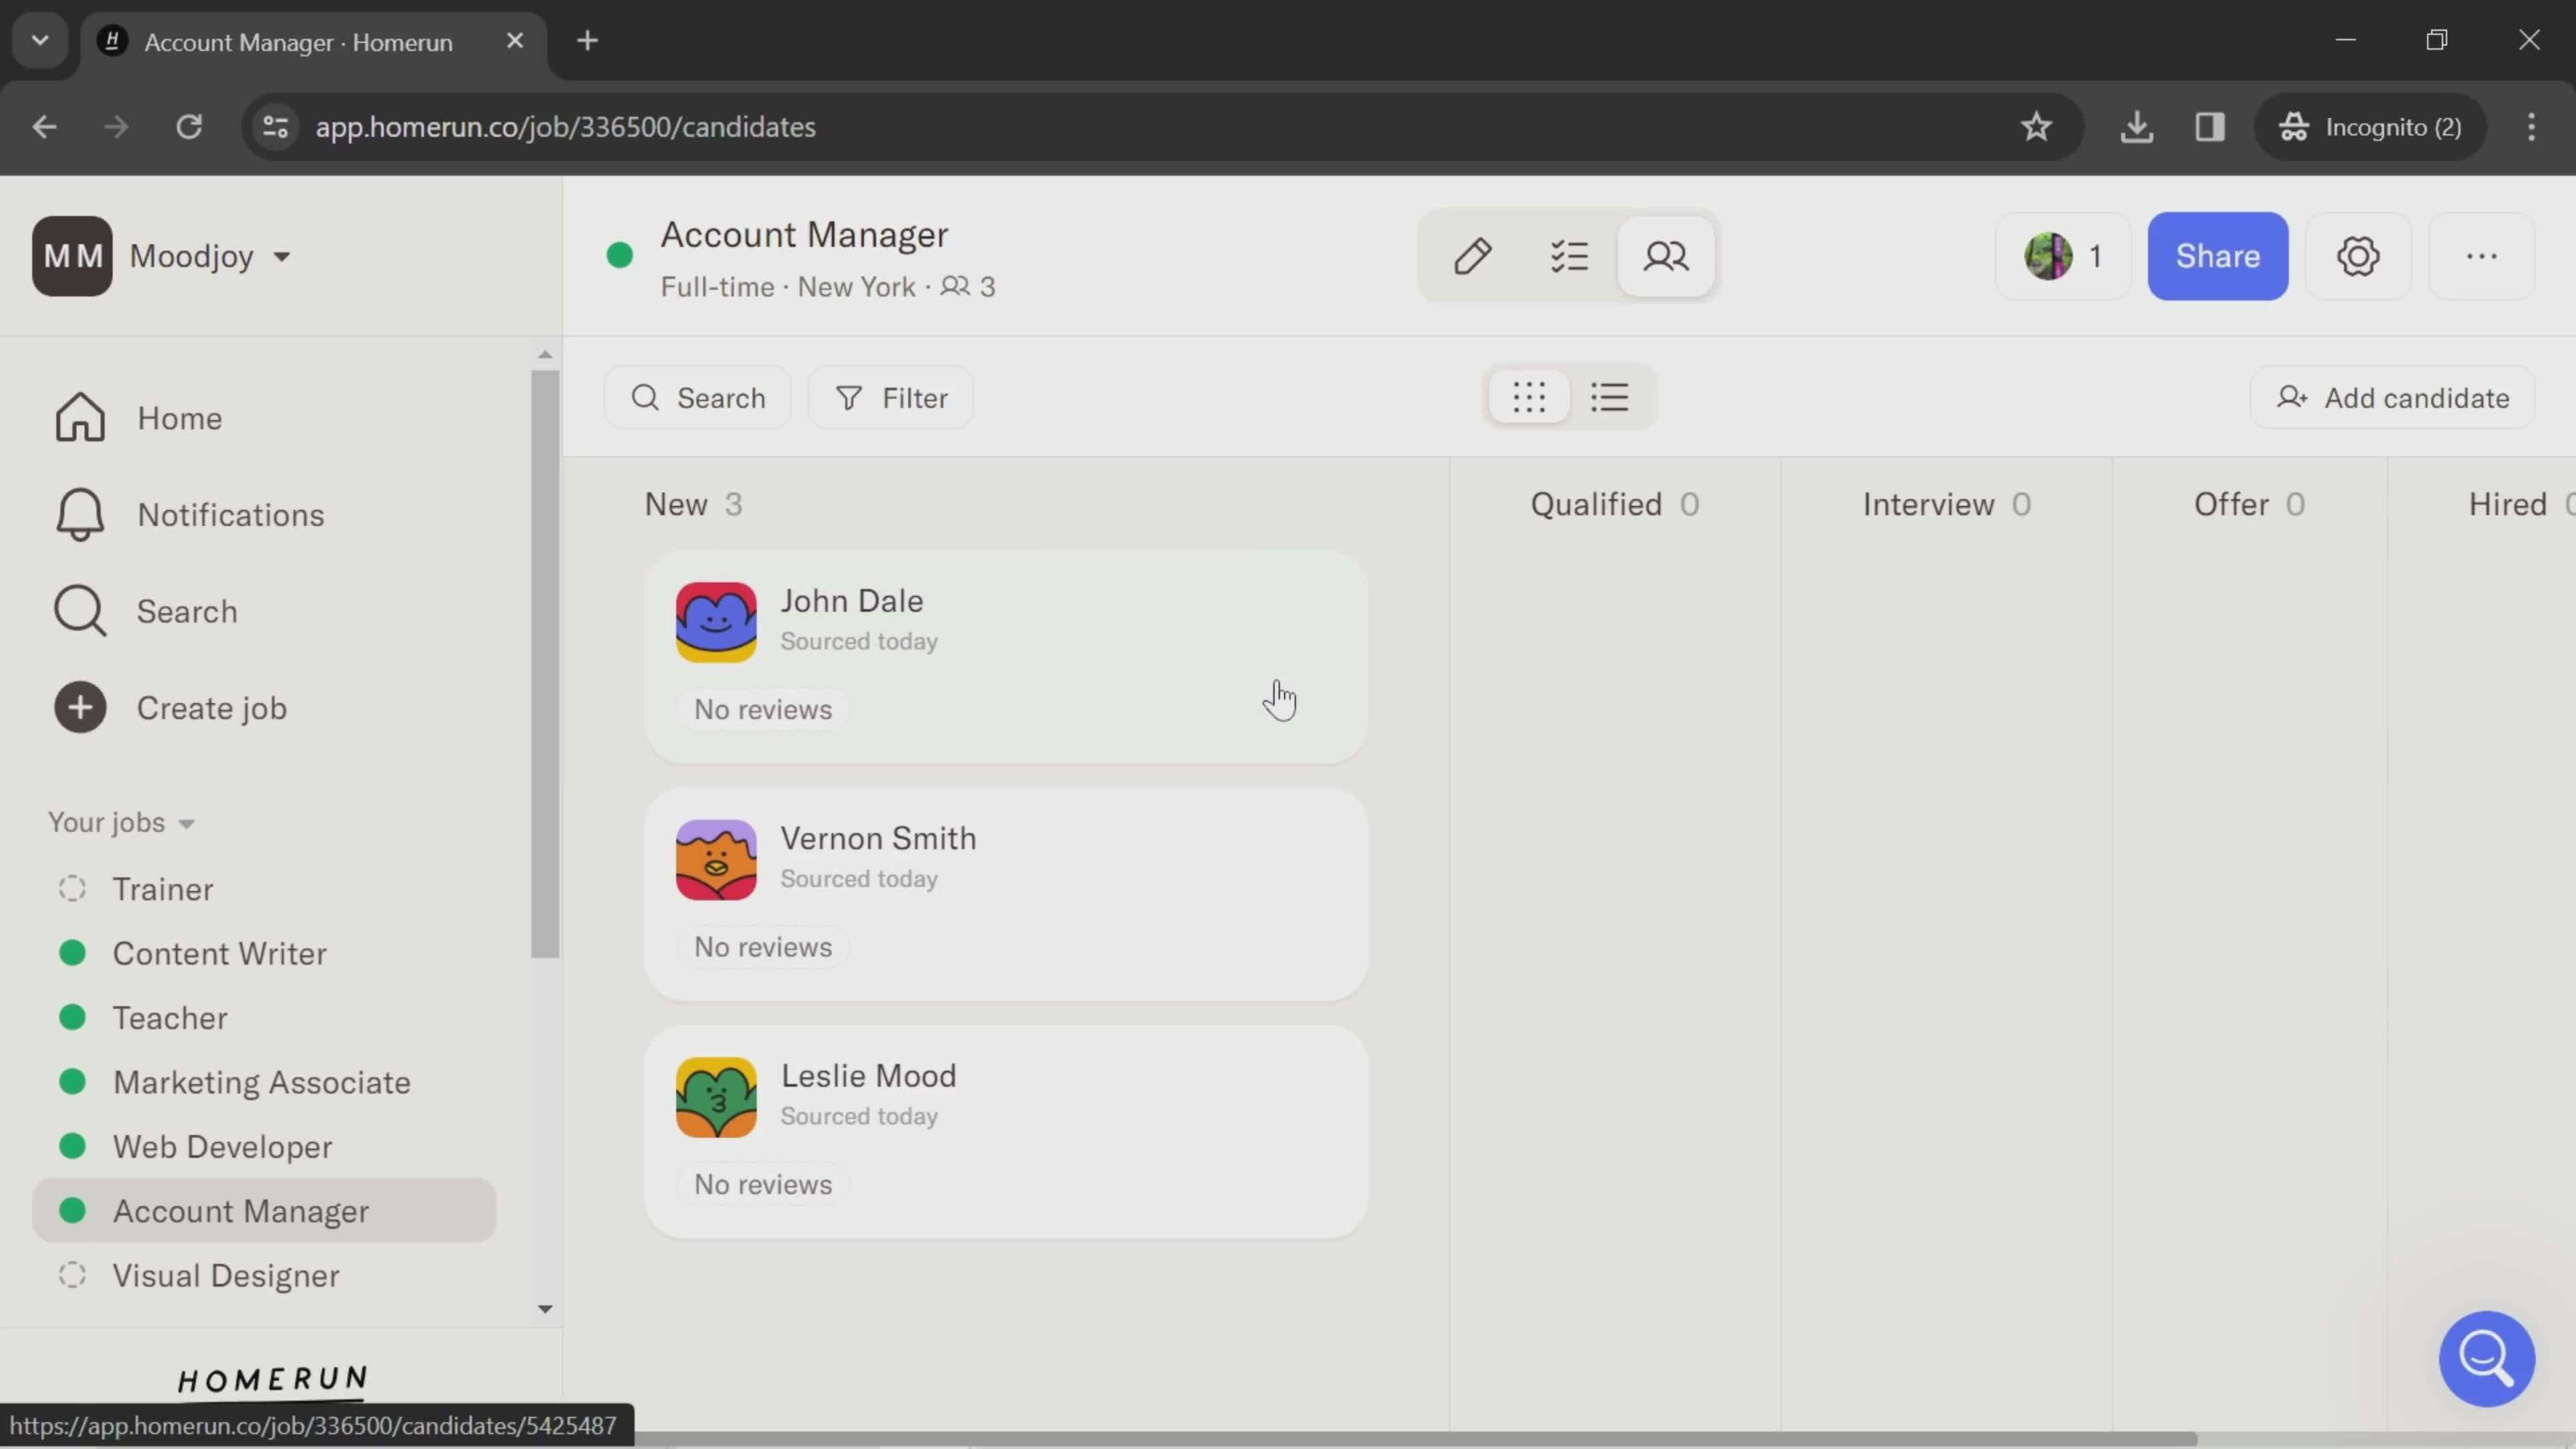Go back in browser history
The height and width of the screenshot is (1449, 2576).
pyautogui.click(x=44, y=127)
